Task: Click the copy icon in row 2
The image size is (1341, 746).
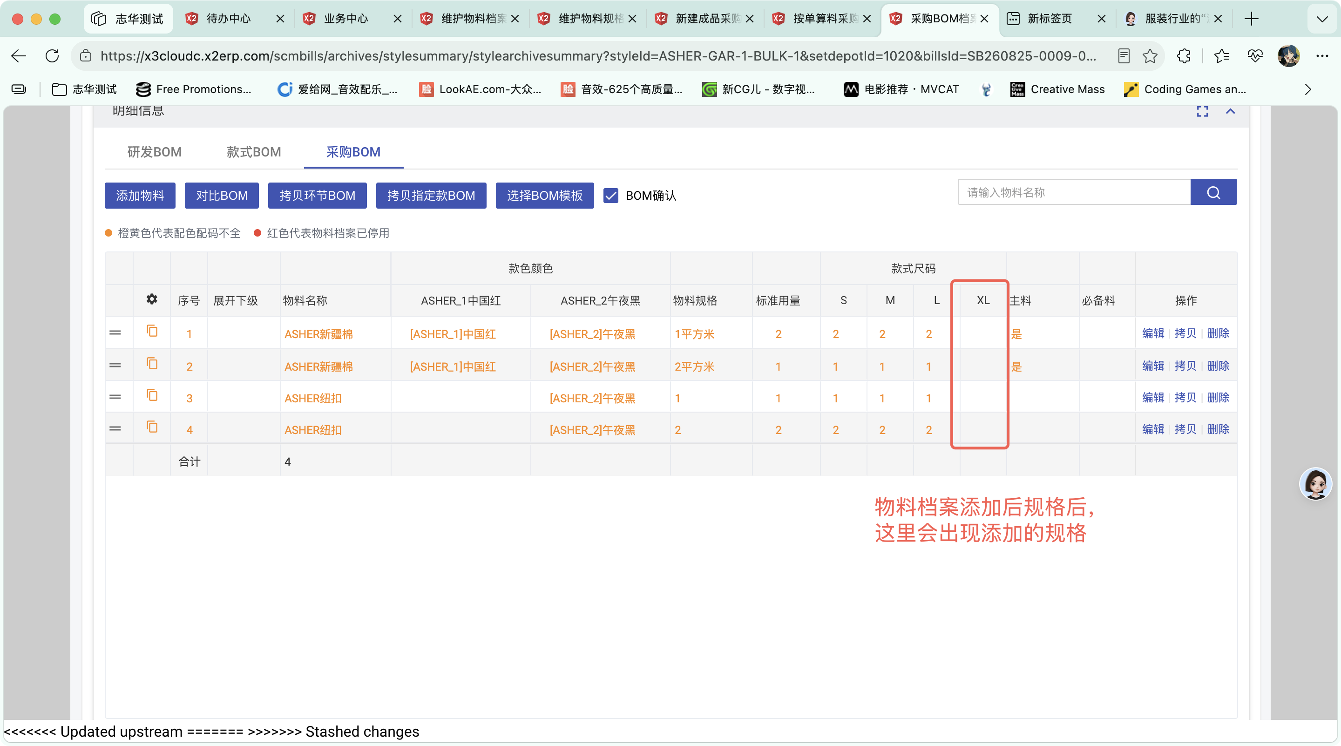Action: [151, 363]
